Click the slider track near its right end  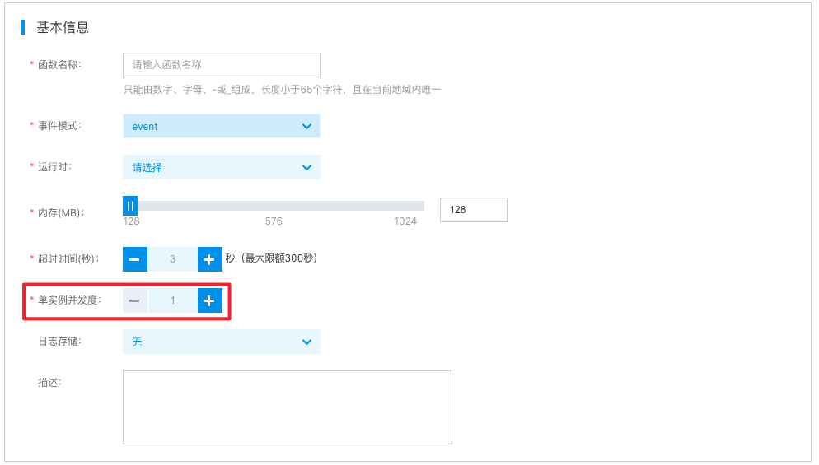(x=415, y=206)
